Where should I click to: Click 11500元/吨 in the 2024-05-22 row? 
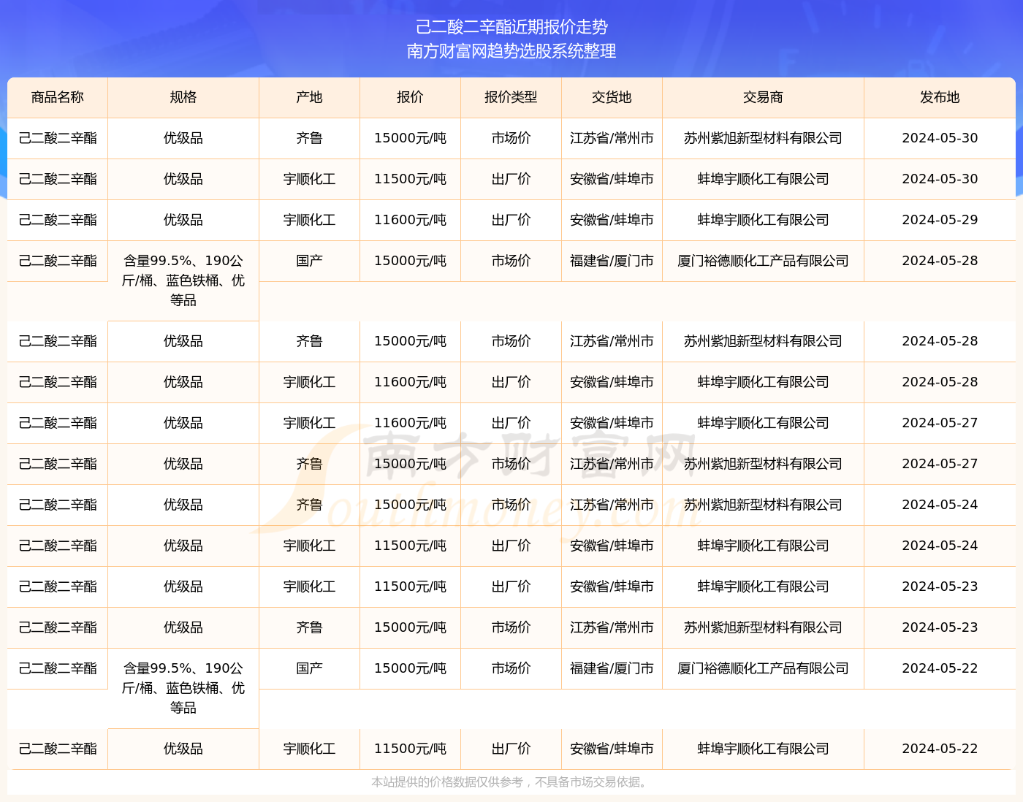(410, 749)
